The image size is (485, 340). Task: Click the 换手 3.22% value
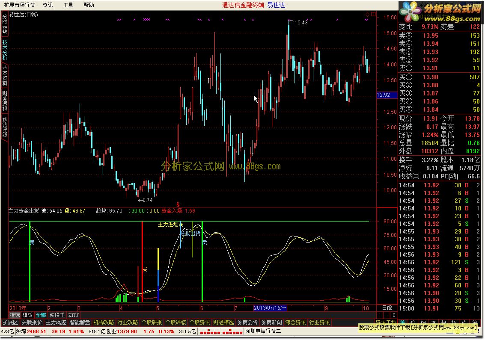coord(430,160)
